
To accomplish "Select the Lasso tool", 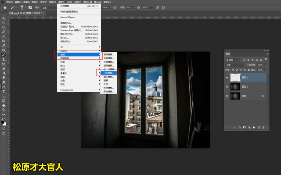I will (x=4, y=27).
